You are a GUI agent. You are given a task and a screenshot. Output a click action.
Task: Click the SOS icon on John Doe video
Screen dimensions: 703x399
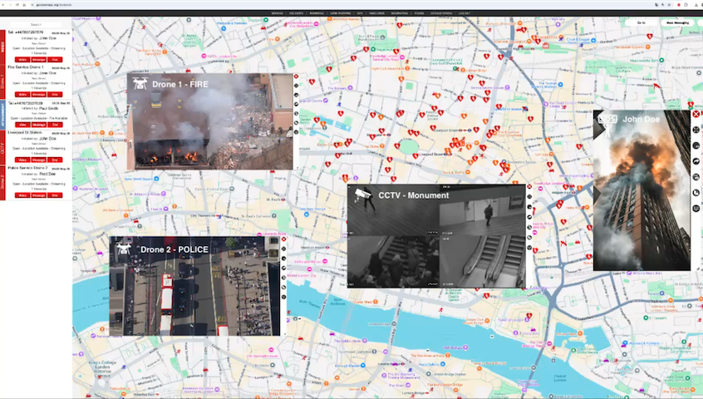(x=608, y=120)
